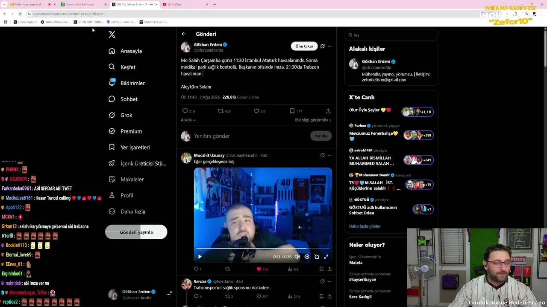Focus the Ara search field
The width and height of the screenshot is (547, 307).
point(391,35)
